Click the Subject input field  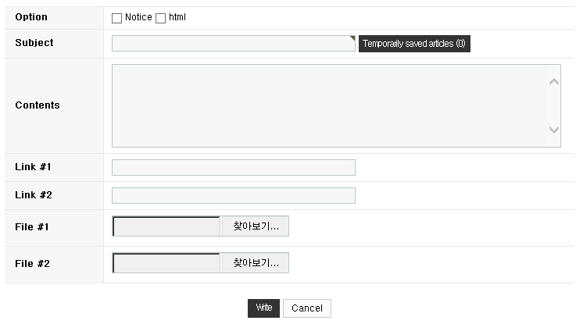click(233, 44)
